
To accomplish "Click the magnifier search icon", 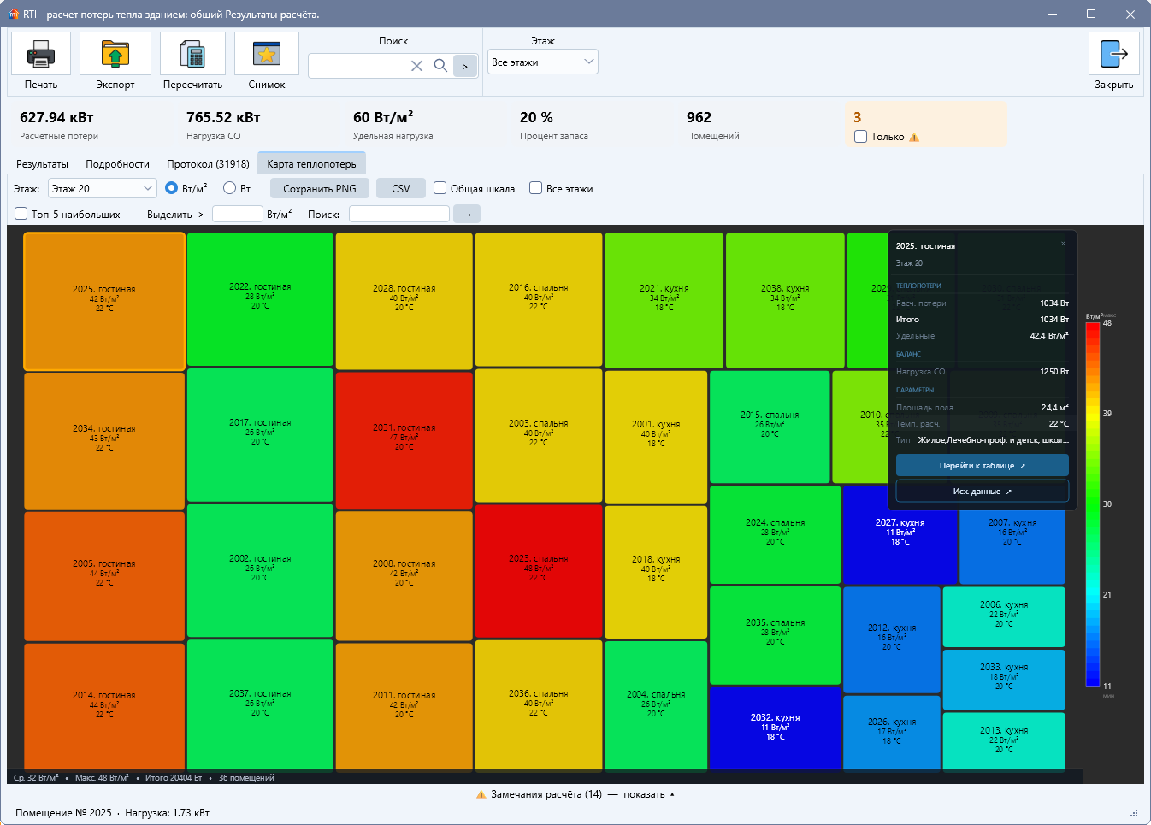I will point(440,66).
